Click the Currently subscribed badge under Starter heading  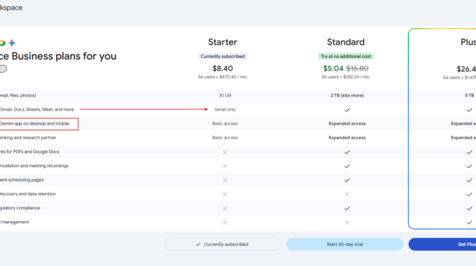(x=223, y=56)
